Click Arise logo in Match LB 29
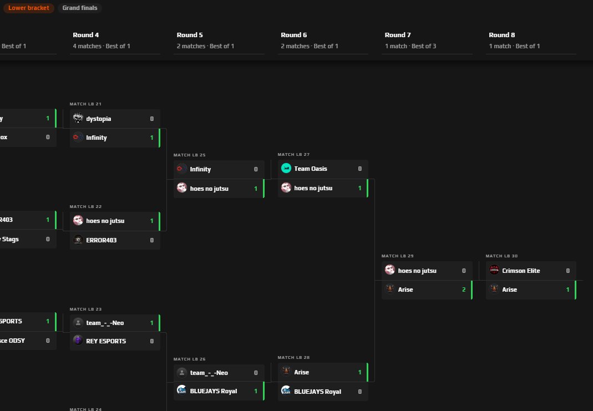593x411 pixels. click(x=390, y=289)
